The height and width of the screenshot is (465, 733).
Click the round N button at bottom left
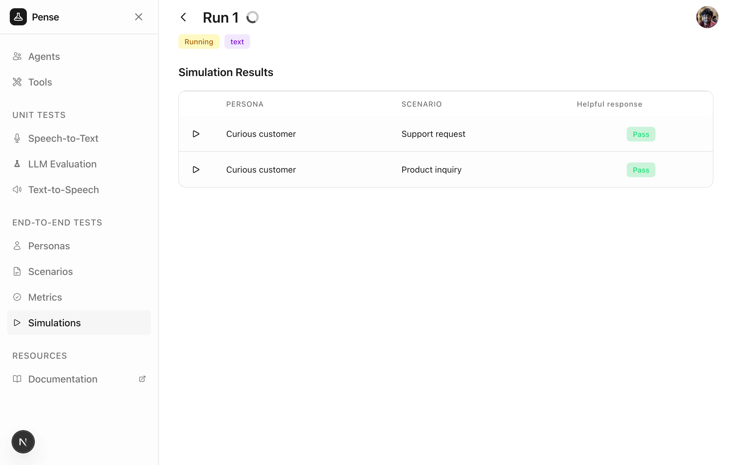(x=23, y=442)
